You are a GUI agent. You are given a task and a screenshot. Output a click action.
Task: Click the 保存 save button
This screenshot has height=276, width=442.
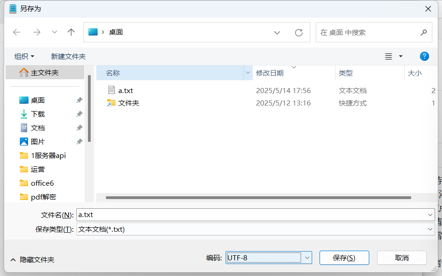(344, 258)
